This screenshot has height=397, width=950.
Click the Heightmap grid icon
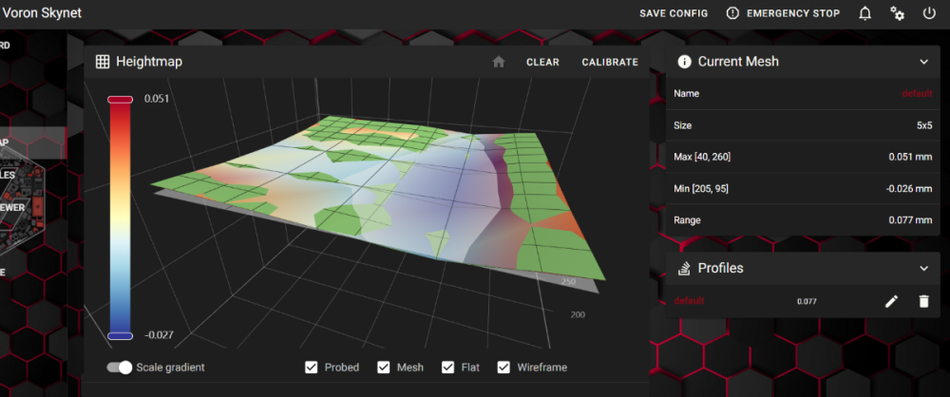click(103, 61)
